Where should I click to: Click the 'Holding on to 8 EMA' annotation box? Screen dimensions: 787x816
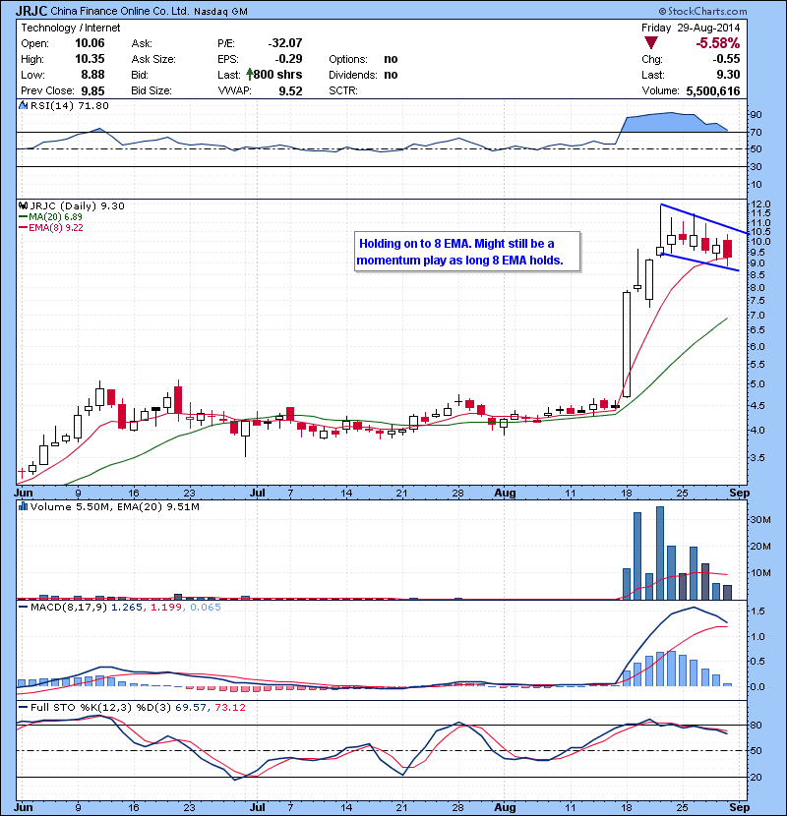point(467,252)
